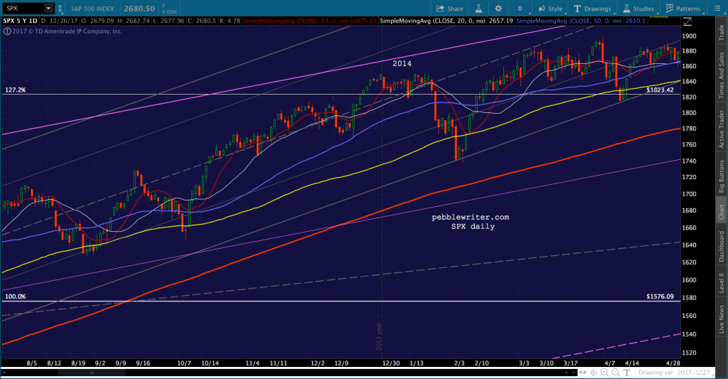Click the text T tool icon at bottom
The image size is (728, 379).
tap(627, 373)
